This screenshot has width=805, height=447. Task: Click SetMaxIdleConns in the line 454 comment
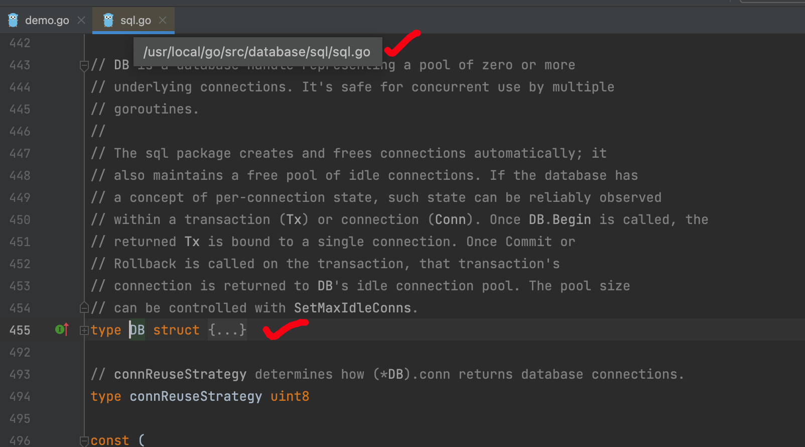point(352,308)
